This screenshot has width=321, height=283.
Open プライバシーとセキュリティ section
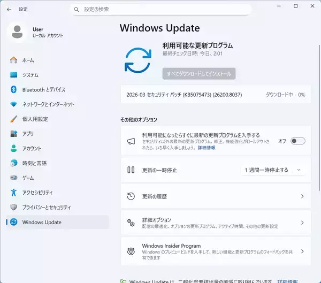pos(58,207)
